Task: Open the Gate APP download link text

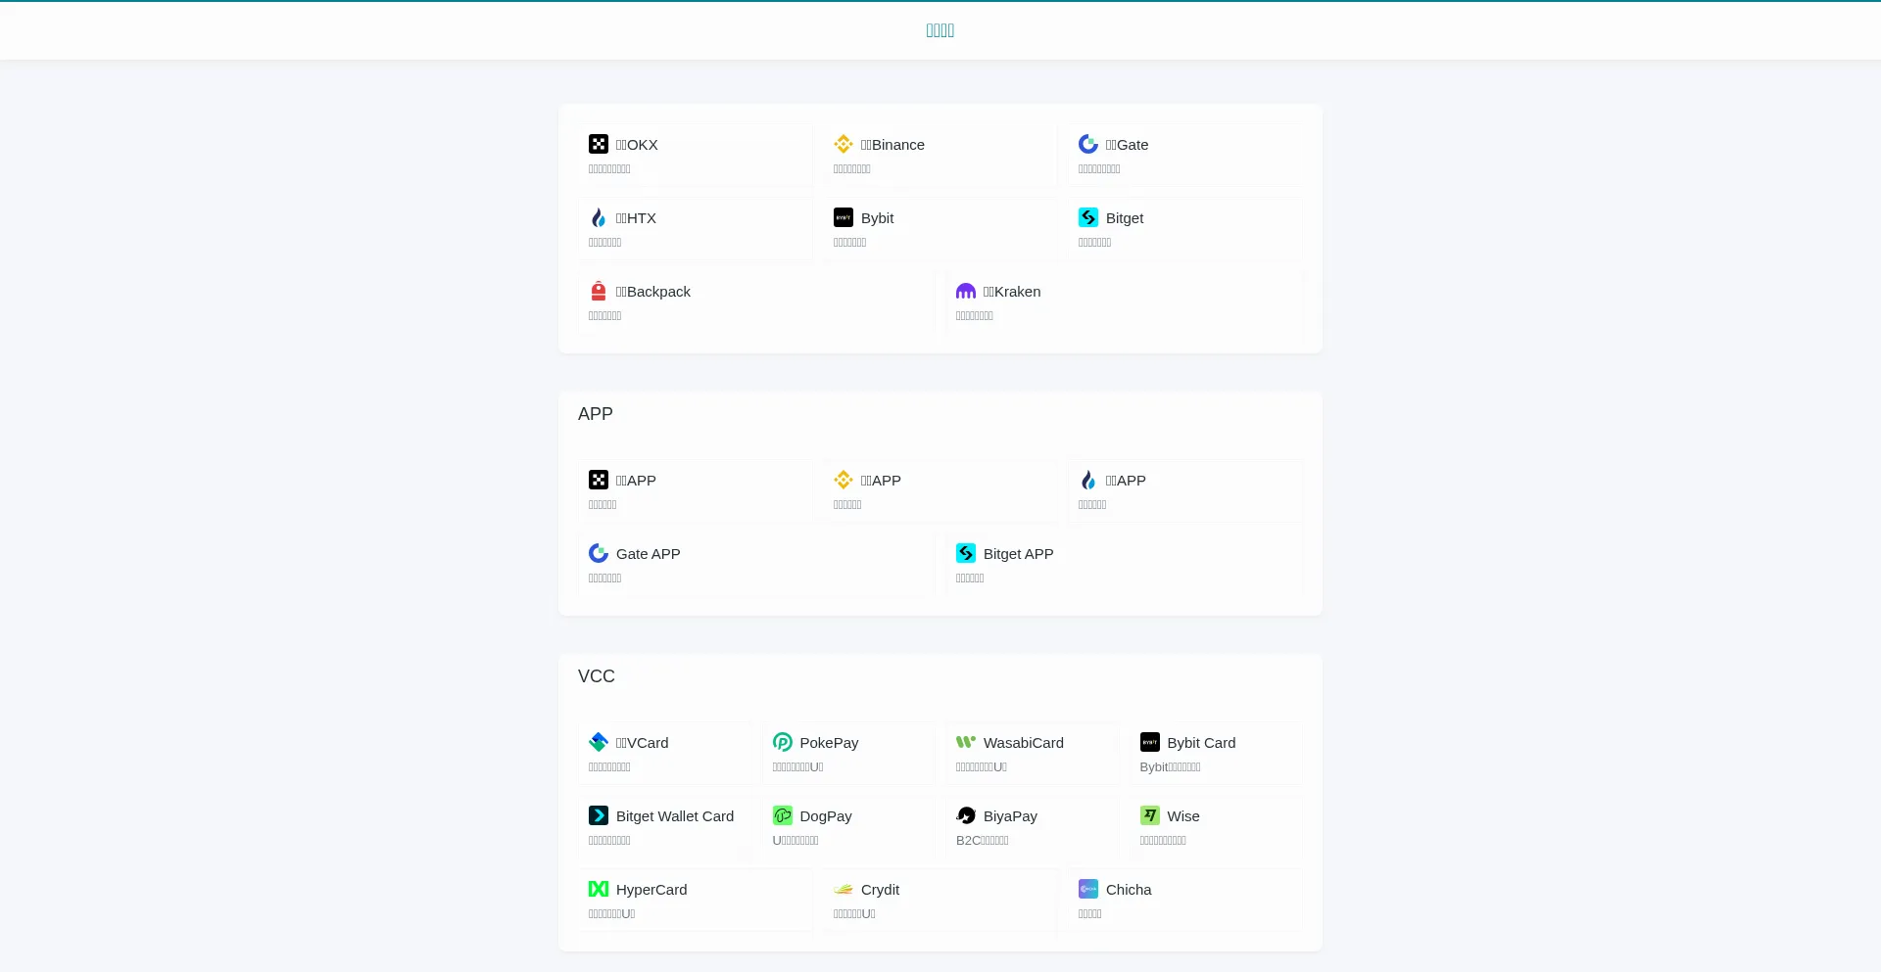Action: [x=648, y=554]
